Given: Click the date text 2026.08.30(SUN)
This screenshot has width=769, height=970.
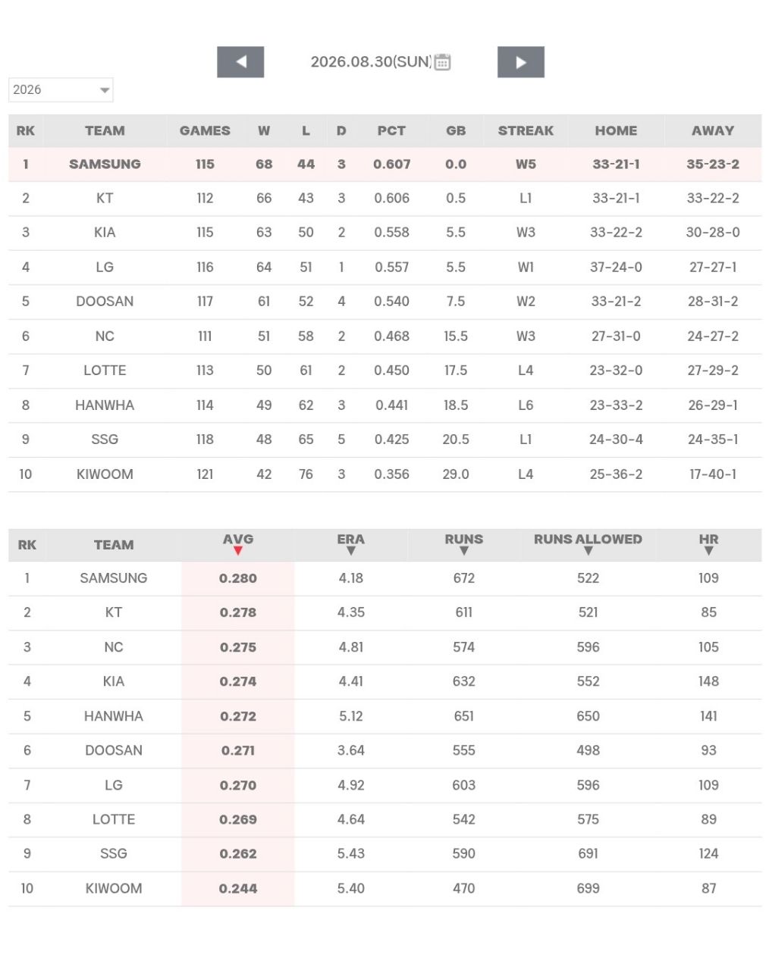Looking at the screenshot, I should point(371,62).
